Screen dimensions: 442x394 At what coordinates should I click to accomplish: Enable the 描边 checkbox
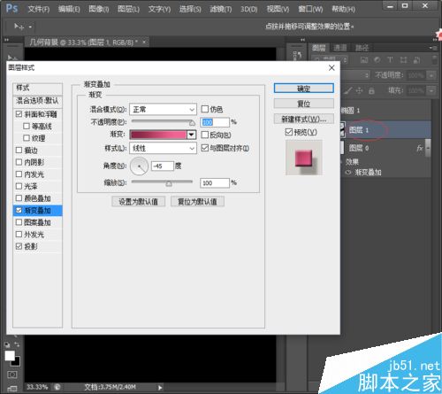point(19,151)
